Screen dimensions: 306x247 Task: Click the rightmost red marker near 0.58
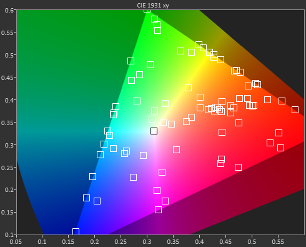295,109
